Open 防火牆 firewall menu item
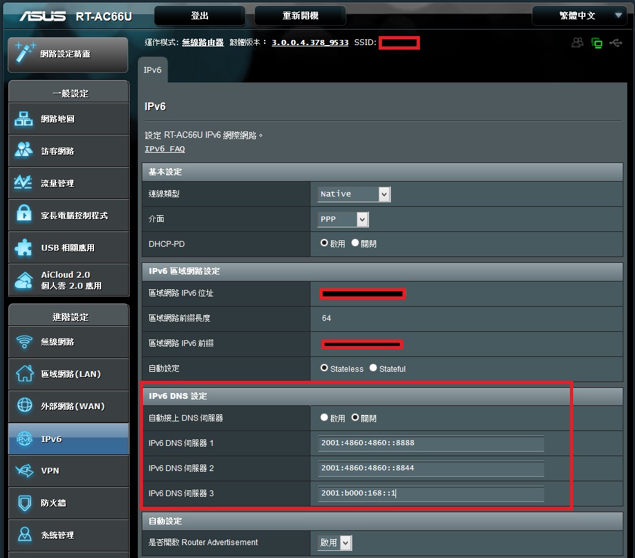Image resolution: width=635 pixels, height=558 pixels. click(x=69, y=503)
